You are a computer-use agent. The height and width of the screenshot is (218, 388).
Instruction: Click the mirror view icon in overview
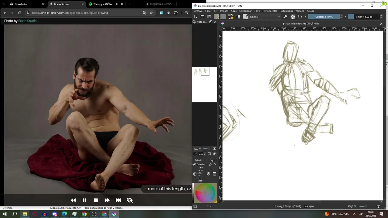click(x=209, y=154)
